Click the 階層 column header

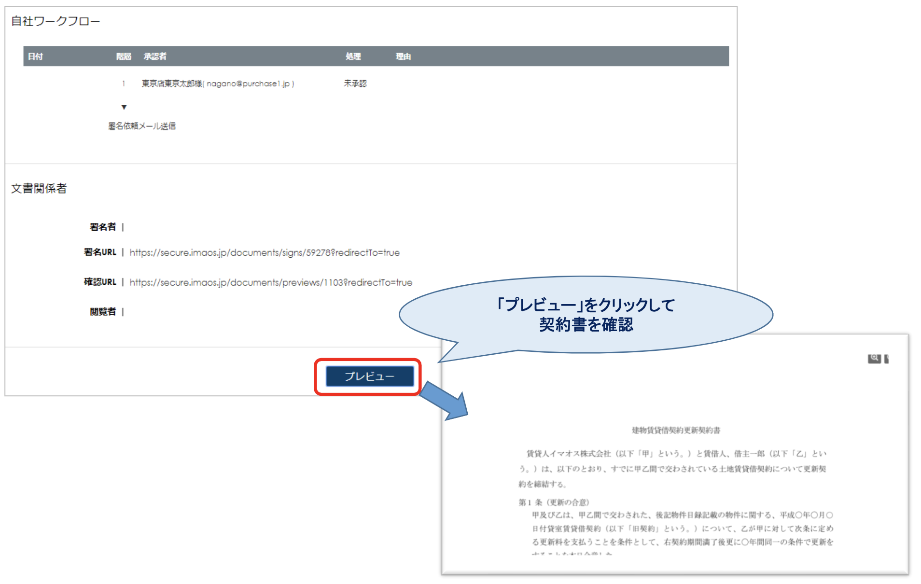click(x=124, y=56)
